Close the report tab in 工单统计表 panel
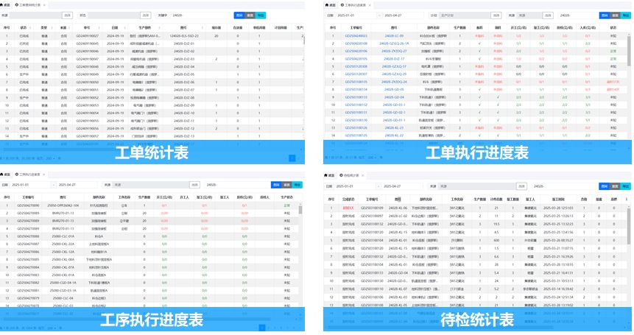 [x=44, y=5]
